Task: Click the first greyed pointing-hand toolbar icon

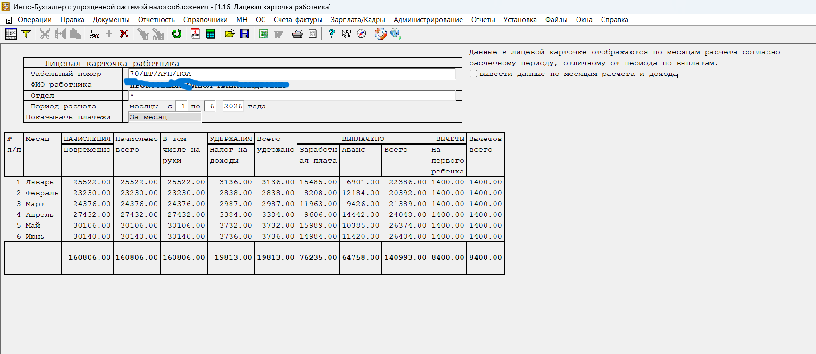Action: [143, 33]
